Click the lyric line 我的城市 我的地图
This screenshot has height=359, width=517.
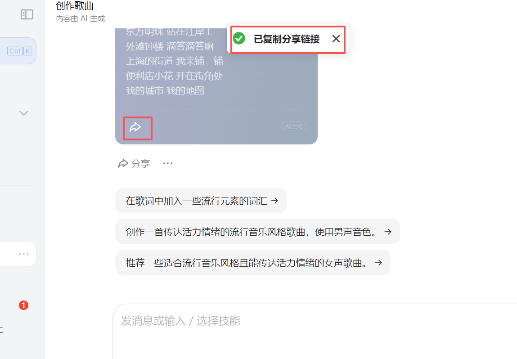[x=165, y=91]
